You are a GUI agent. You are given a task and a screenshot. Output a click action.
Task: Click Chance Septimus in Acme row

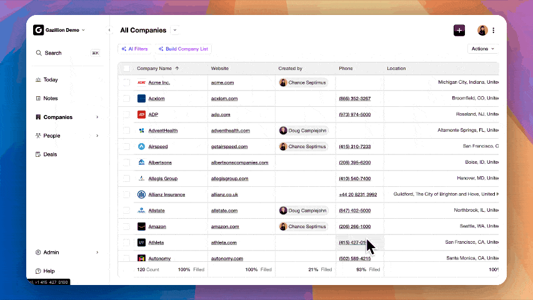pyautogui.click(x=303, y=82)
